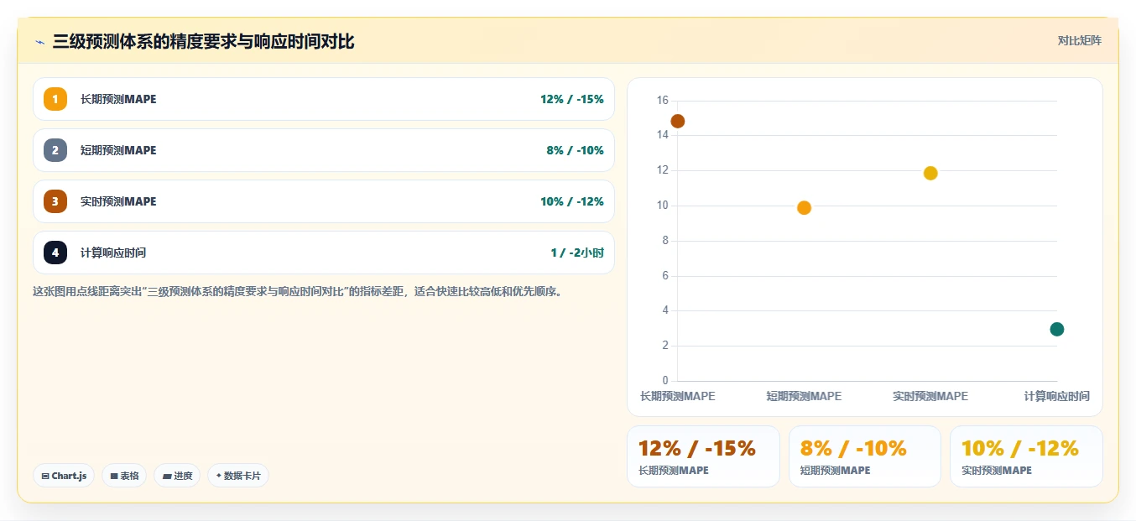The image size is (1136, 521).
Task: Click the 1 / -2小时 value
Action: pyautogui.click(x=577, y=253)
